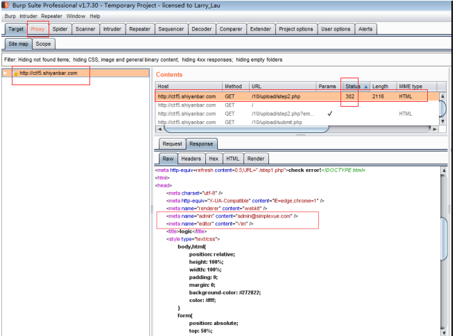Screen dimensions: 457x336
Task: Click the background-color: #272822 line
Action: tap(225, 292)
